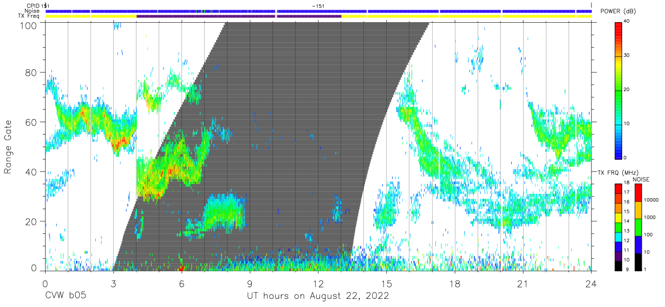Click the purple segment of the TX Freq strip

tap(239, 16)
